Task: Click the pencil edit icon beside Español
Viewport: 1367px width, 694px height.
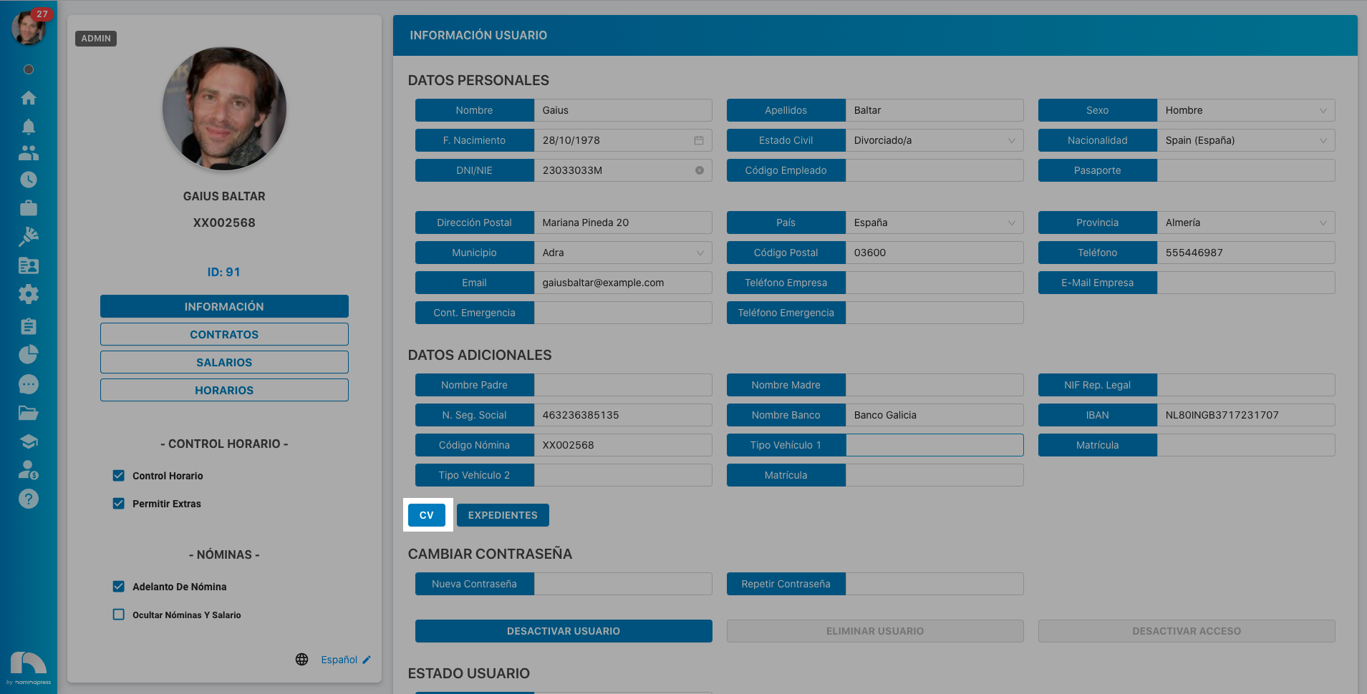Action: tap(367, 660)
